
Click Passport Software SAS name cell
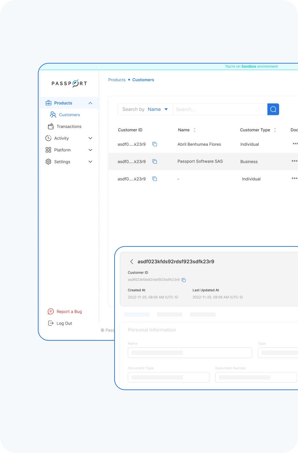(x=200, y=162)
